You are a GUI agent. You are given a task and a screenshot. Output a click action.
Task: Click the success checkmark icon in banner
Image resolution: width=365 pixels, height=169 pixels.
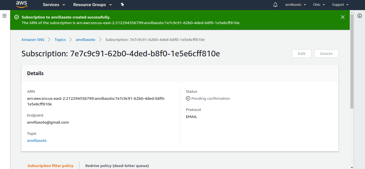click(17, 17)
